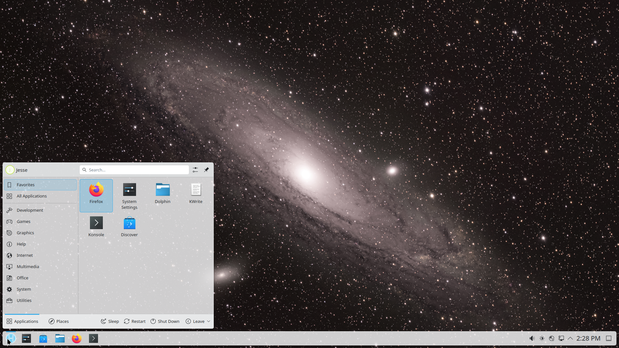Open the Games category

40,221
